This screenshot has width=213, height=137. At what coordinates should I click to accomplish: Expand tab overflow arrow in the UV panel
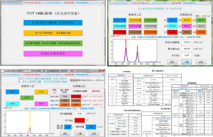[103, 75]
